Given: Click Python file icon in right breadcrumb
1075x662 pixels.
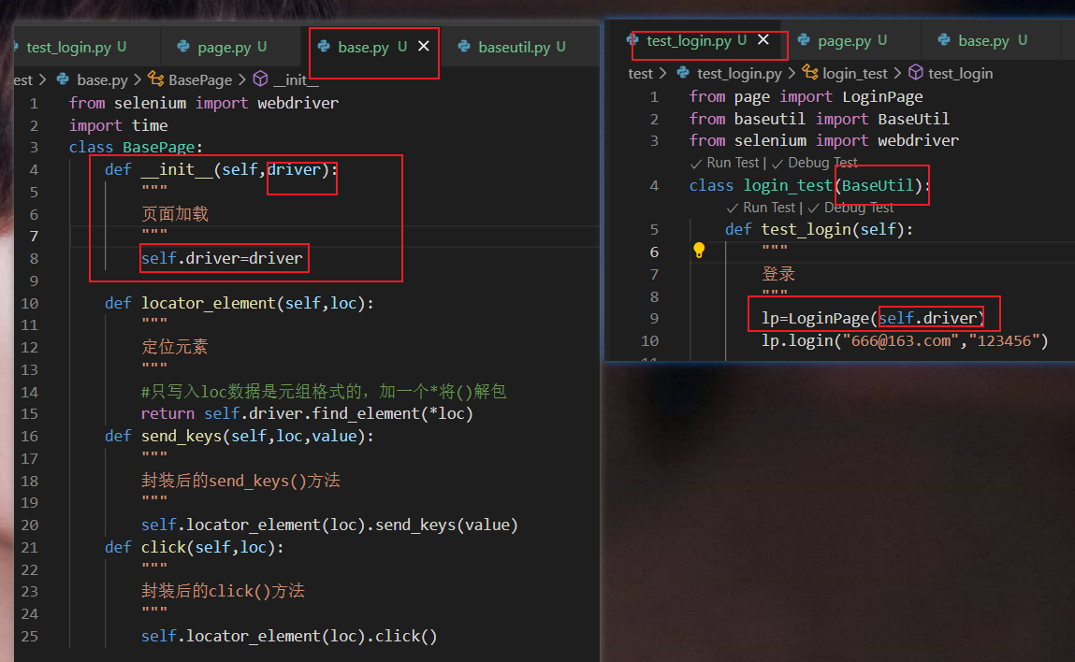Looking at the screenshot, I should tap(683, 72).
